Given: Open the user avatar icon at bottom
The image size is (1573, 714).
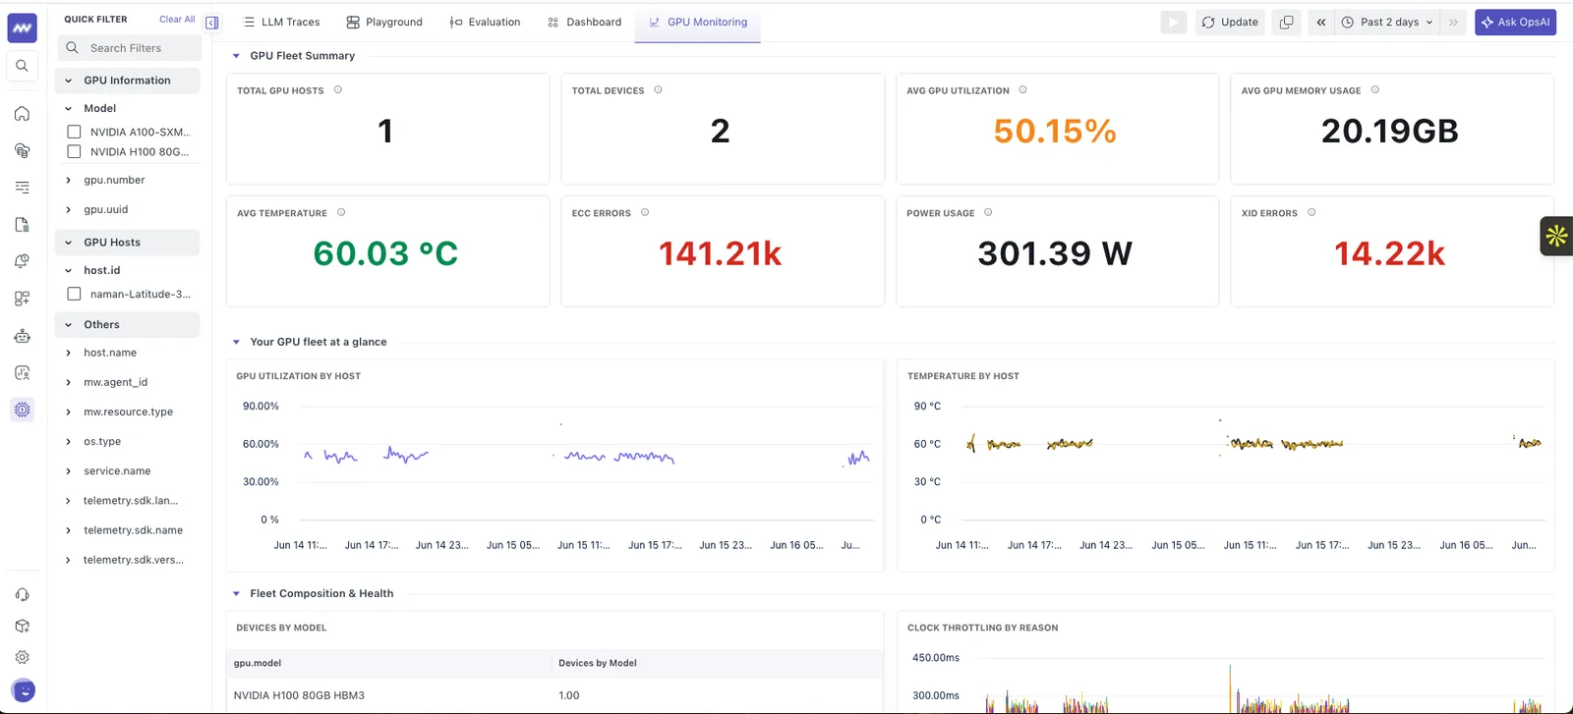Looking at the screenshot, I should coord(24,690).
